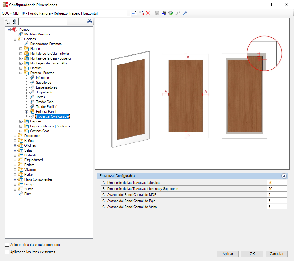Select the Portábille folder
This screenshot has height=261, width=294.
pyautogui.click(x=31, y=155)
